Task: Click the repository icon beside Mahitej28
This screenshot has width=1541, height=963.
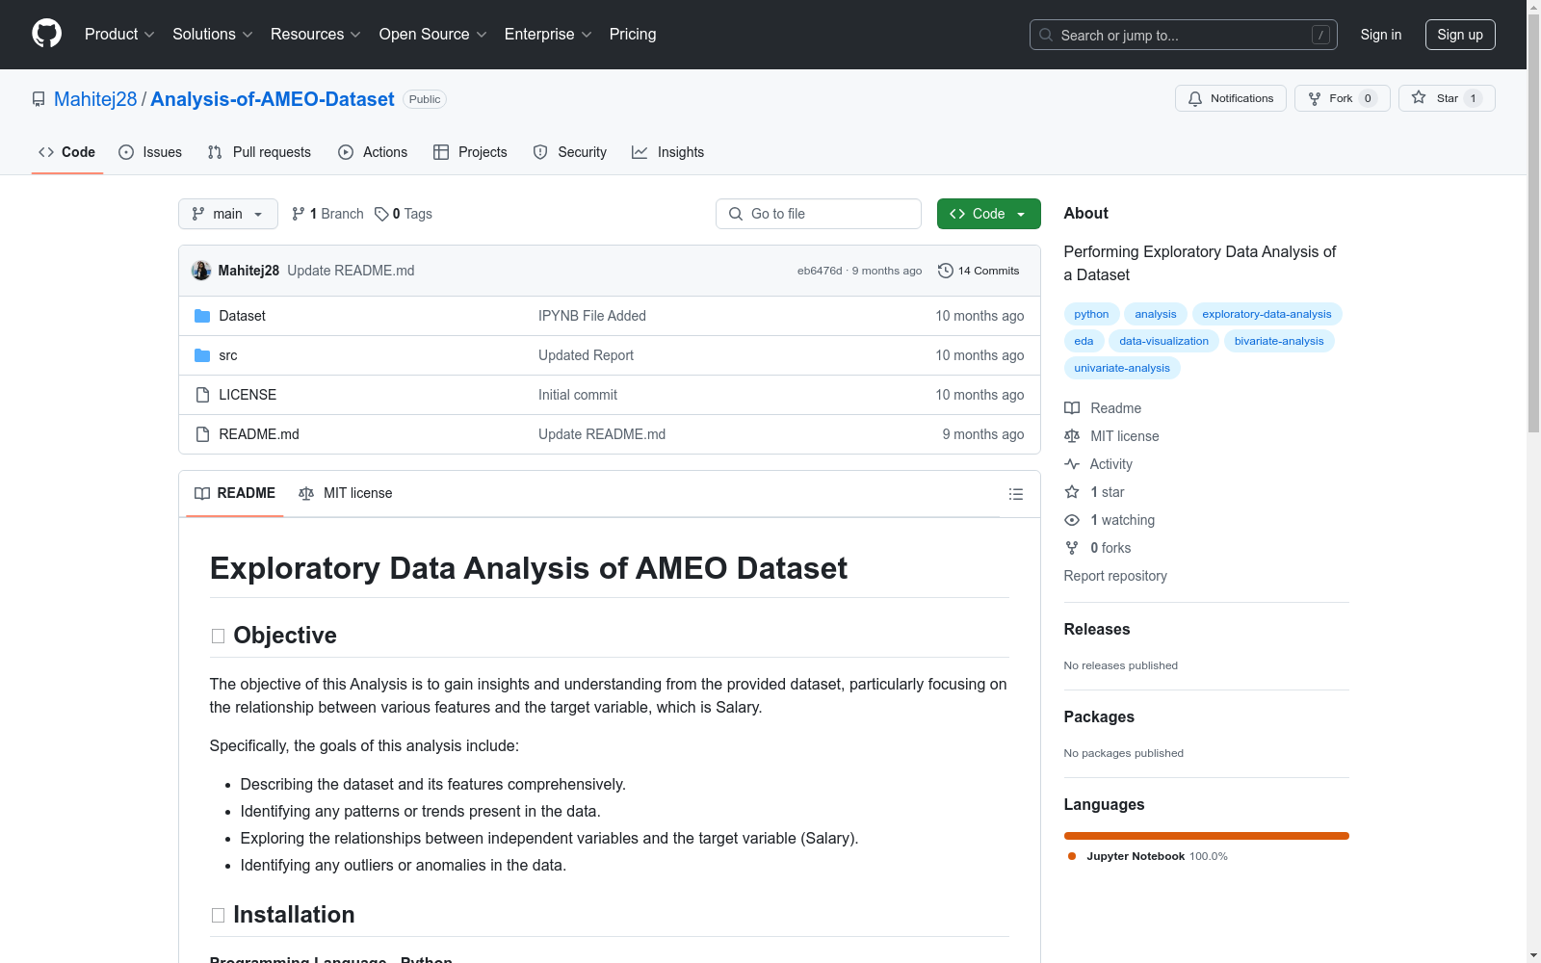Action: pos(39,99)
